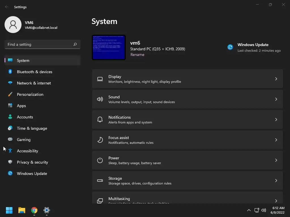Click the VM6@collabnet.local account email

tap(41, 28)
